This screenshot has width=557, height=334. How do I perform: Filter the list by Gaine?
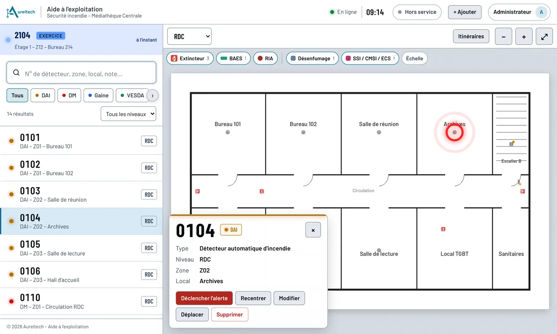98,96
